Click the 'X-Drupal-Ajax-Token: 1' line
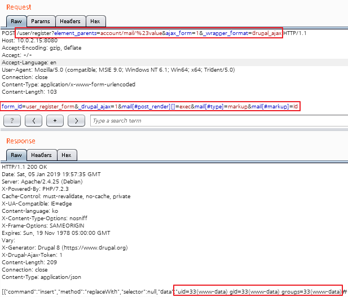 [x=32, y=255]
